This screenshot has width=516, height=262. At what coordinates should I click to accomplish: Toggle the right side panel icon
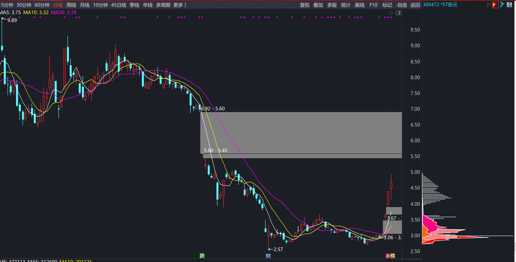[398, 13]
